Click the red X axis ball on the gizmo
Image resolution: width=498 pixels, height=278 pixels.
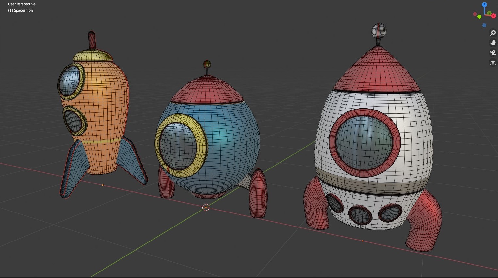pyautogui.click(x=494, y=15)
